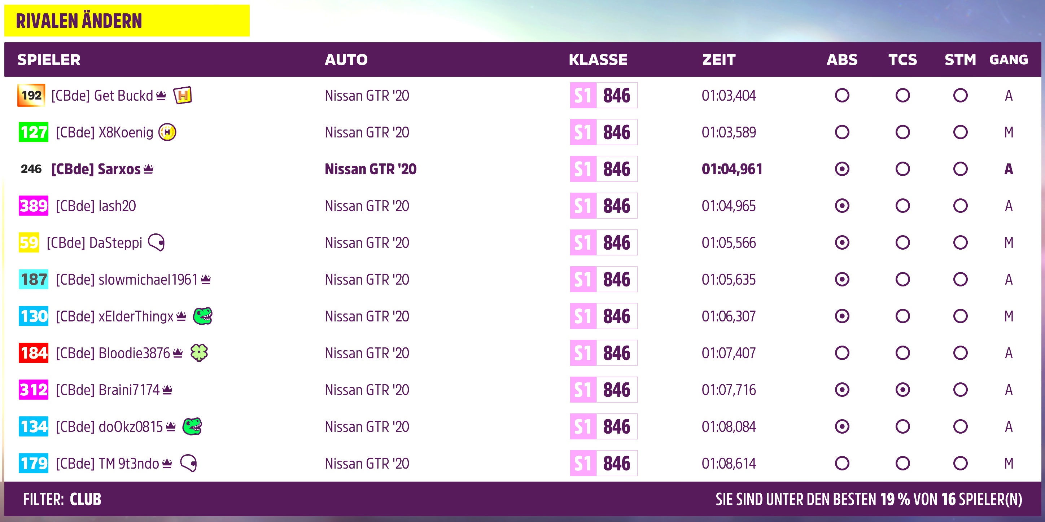1045x522 pixels.
Task: Click the SPIELER column header
Action: tap(49, 60)
